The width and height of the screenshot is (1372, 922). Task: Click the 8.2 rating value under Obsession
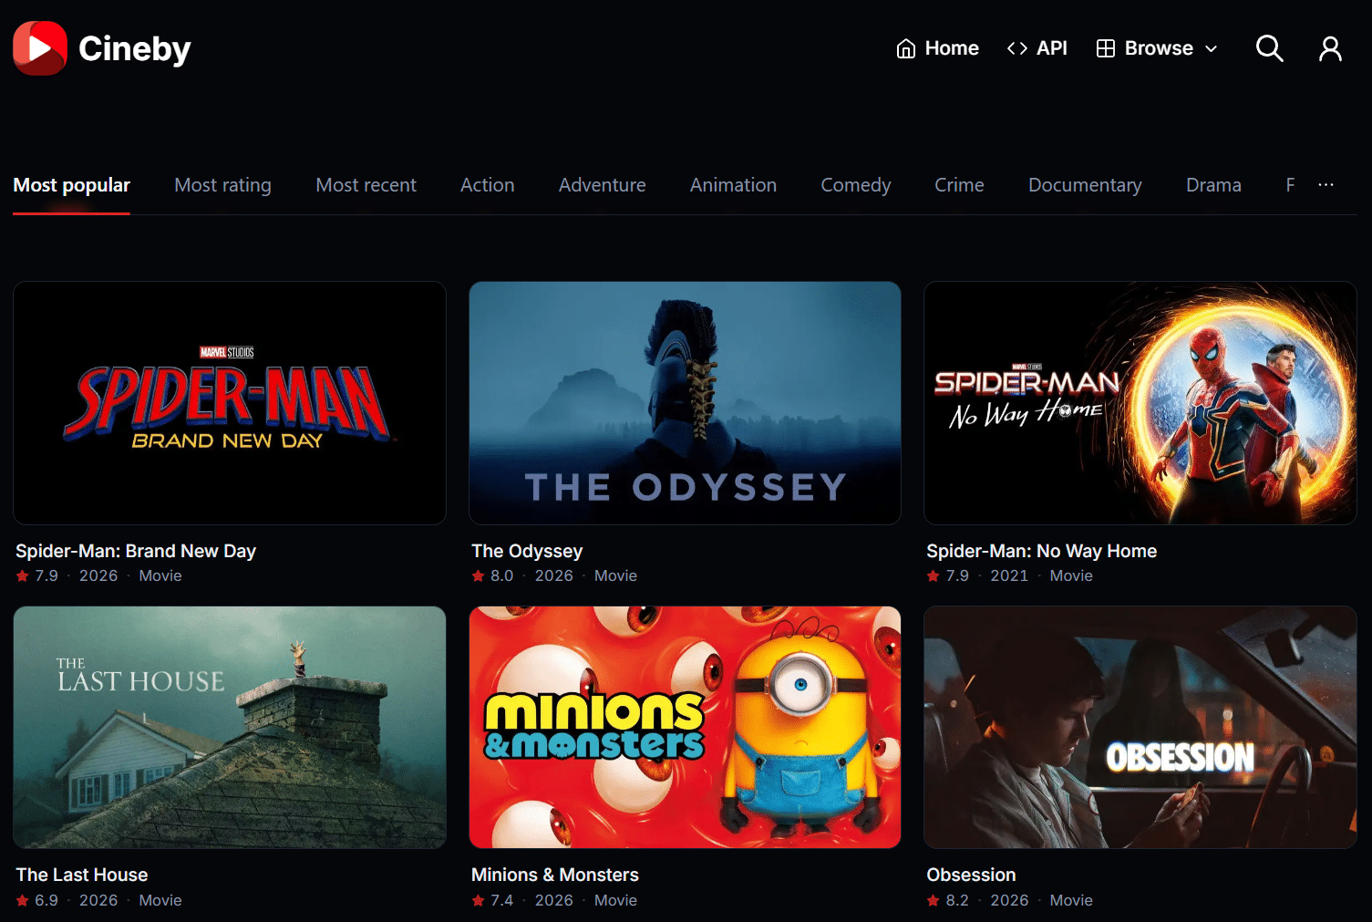pyautogui.click(x=957, y=900)
